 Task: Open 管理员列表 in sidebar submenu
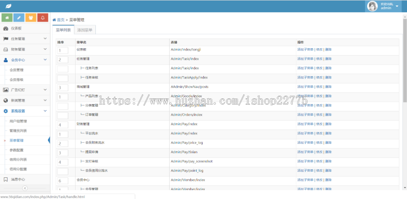click(18, 130)
